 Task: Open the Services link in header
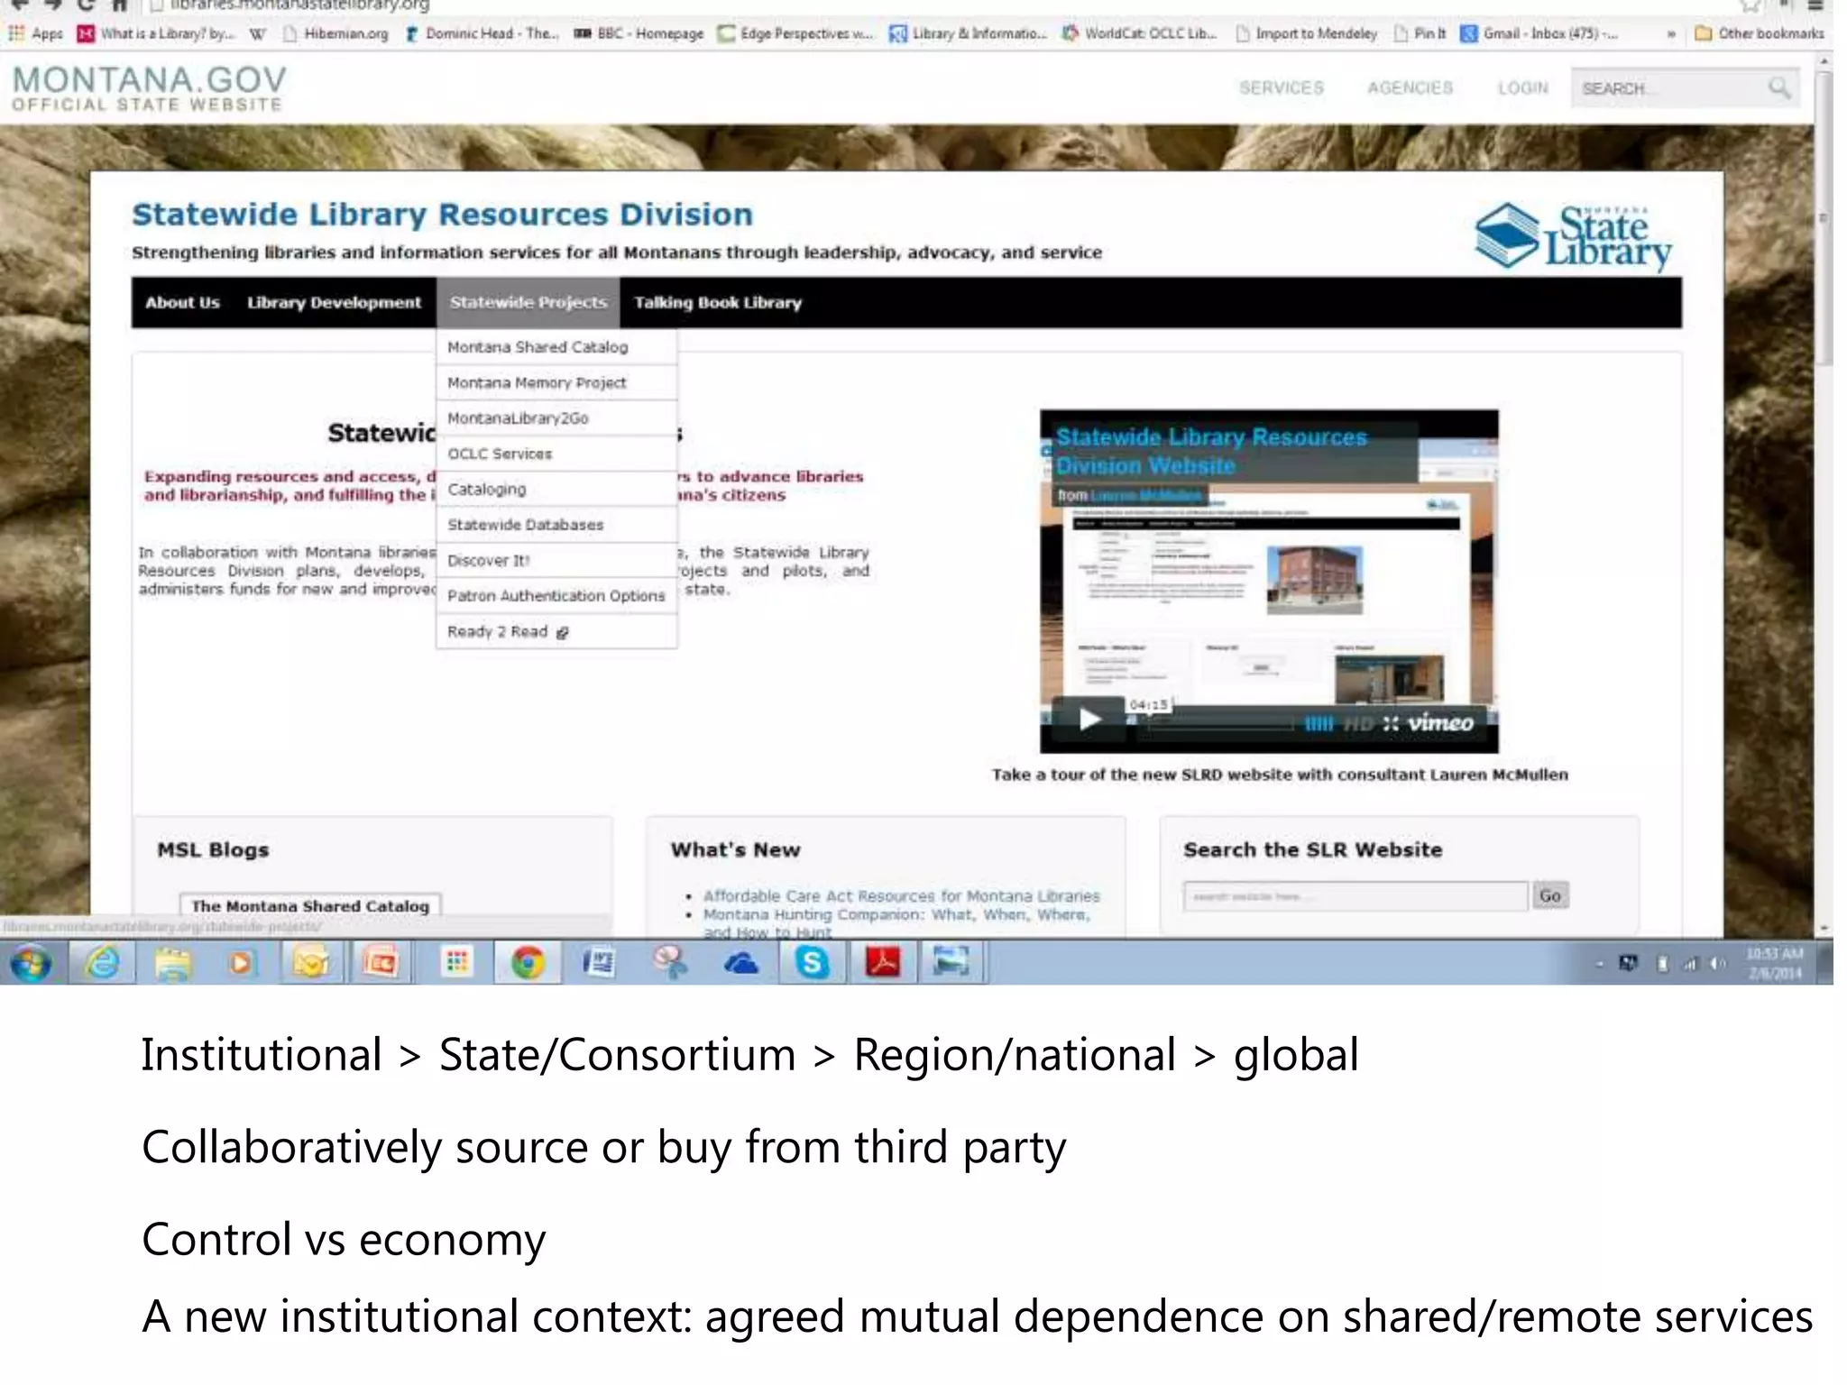click(1281, 88)
